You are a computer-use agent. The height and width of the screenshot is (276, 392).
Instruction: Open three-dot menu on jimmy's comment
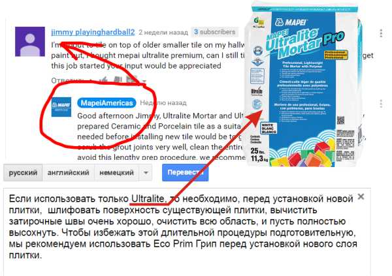(x=381, y=33)
